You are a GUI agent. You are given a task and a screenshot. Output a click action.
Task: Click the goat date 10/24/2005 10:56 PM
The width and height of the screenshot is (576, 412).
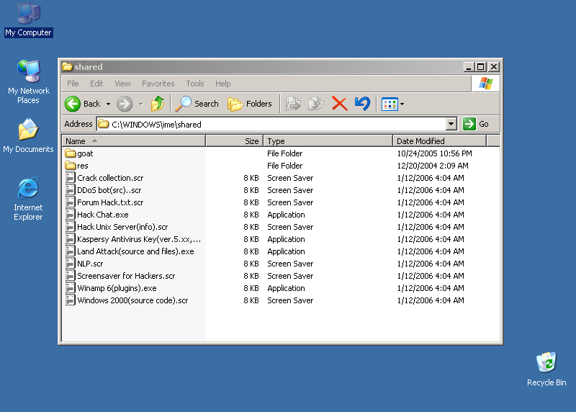(x=434, y=153)
